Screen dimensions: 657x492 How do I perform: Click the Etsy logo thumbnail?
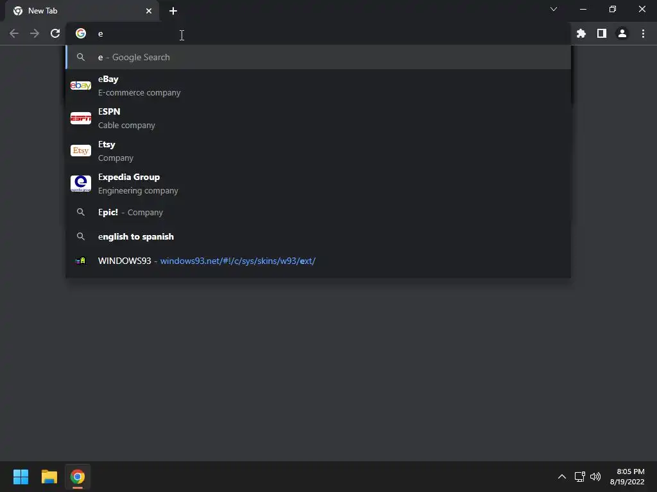(81, 151)
